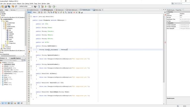Click the Last Edit editor toolbar icon
Image resolution: width=190 pixels, height=107 pixels.
tap(39, 12)
